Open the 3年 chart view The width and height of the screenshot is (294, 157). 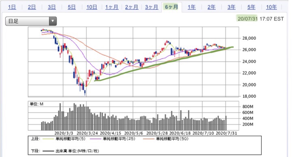click(x=232, y=7)
